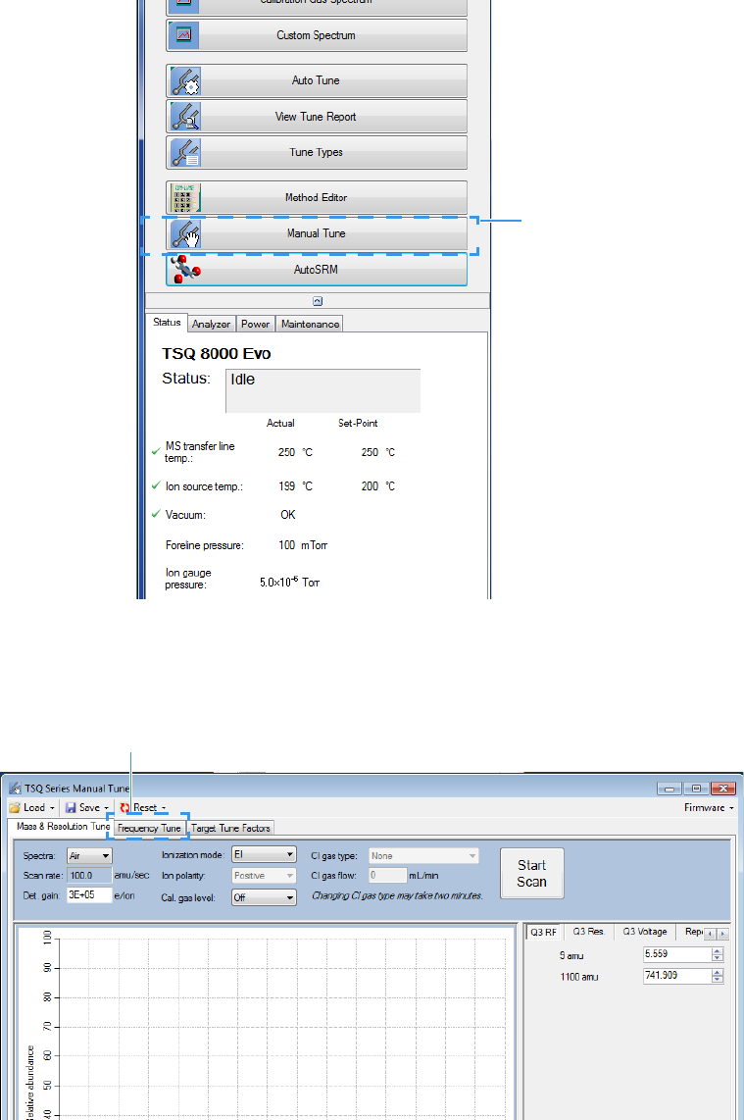Click the 9 amu value field

point(677,954)
